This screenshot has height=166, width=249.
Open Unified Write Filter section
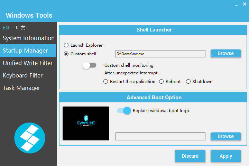click(28, 63)
